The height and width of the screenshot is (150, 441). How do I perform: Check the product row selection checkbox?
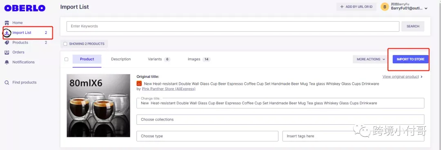(67, 59)
